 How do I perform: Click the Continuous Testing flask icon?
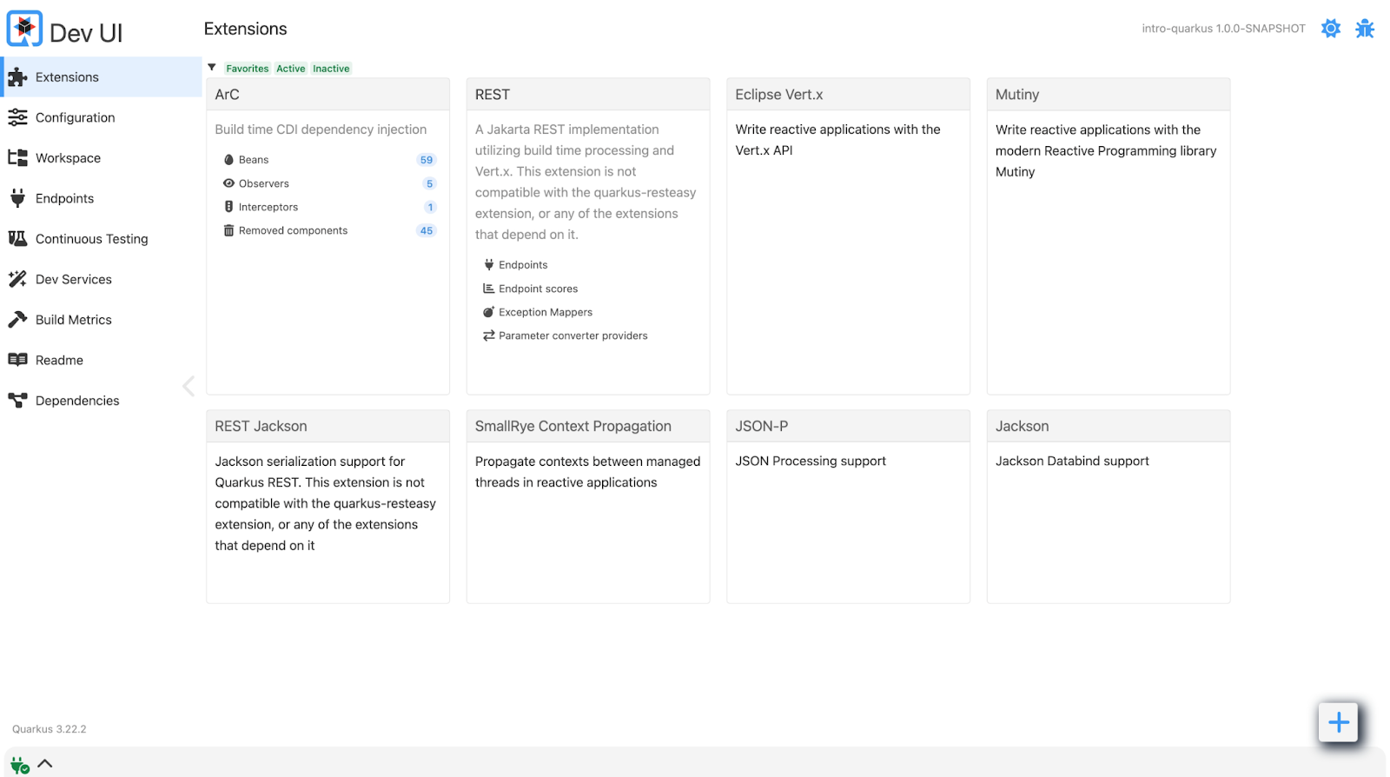coord(17,238)
